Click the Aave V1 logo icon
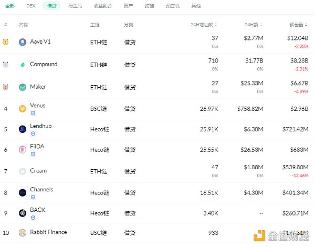315x247 pixels. pyautogui.click(x=23, y=42)
